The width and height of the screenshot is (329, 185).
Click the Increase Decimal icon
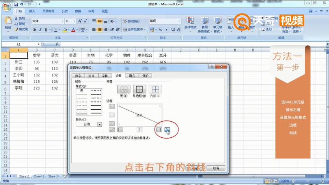click(x=173, y=30)
